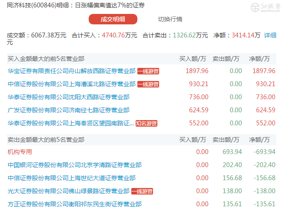Viewport: 283px width, 208px height.
Task: Click 净额/万 column header in buy table
Action: pyautogui.click(x=260, y=59)
